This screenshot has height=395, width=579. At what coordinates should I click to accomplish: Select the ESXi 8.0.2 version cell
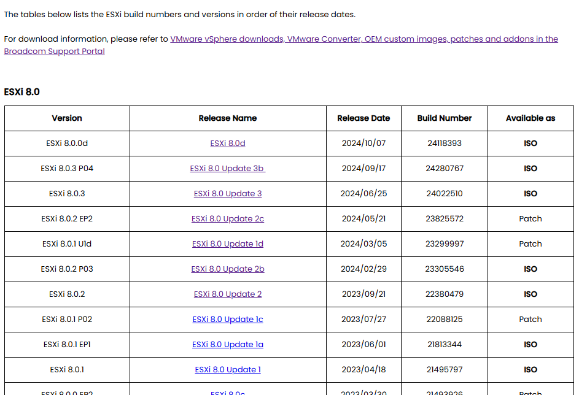click(x=67, y=294)
